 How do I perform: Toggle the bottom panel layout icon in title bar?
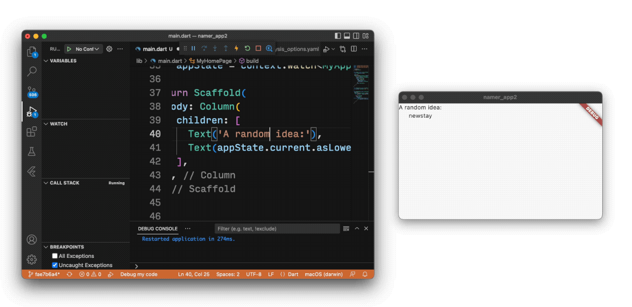click(x=347, y=36)
